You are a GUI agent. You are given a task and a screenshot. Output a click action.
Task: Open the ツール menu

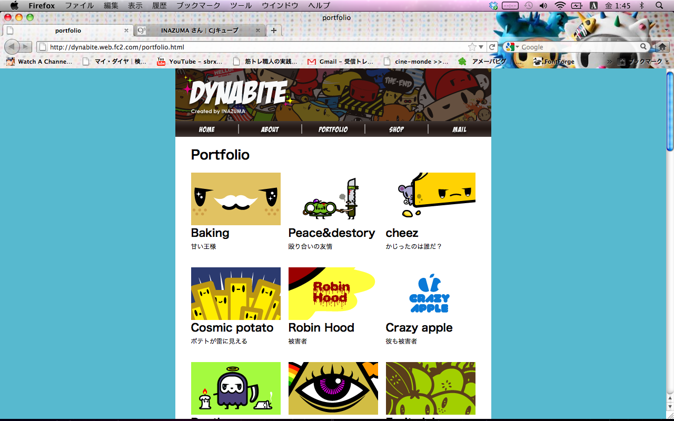[241, 5]
